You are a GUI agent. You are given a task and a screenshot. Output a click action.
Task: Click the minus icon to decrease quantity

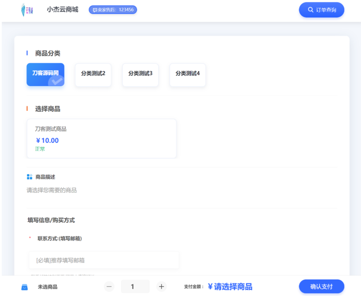coord(108,286)
